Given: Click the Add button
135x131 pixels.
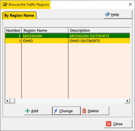Looking at the screenshot, I should coord(38,111).
